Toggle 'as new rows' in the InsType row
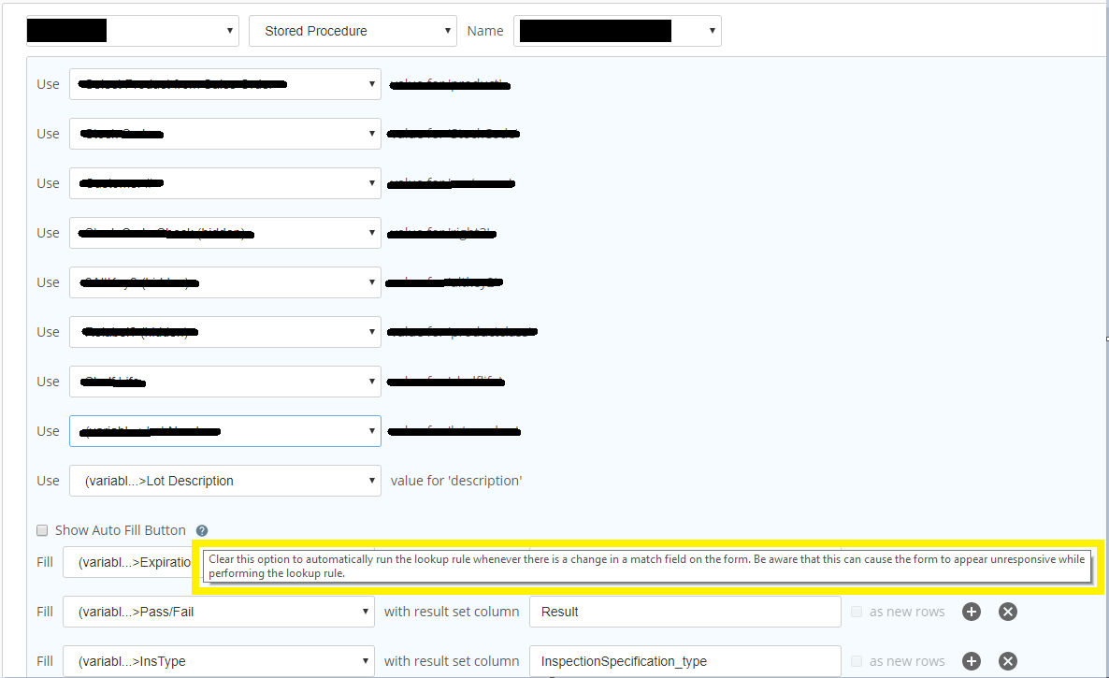 857,661
